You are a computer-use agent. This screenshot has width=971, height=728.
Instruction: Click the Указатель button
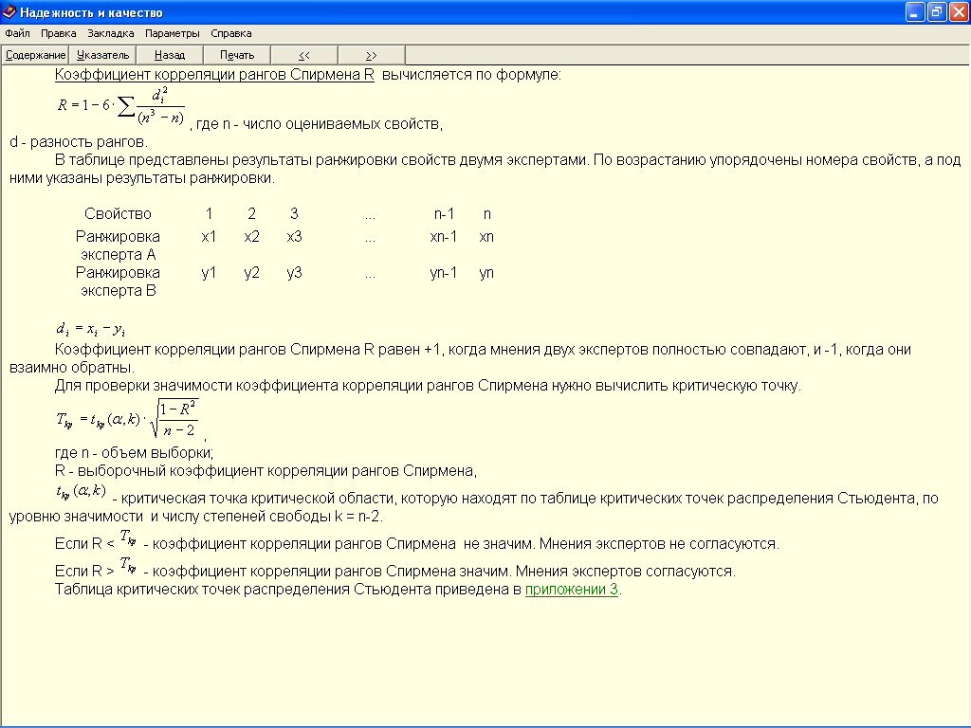pos(102,55)
